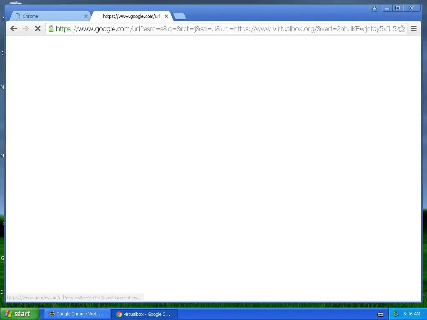Open the Chrome hamburger menu

coord(414,29)
